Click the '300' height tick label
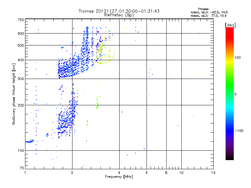 click(x=21, y=79)
